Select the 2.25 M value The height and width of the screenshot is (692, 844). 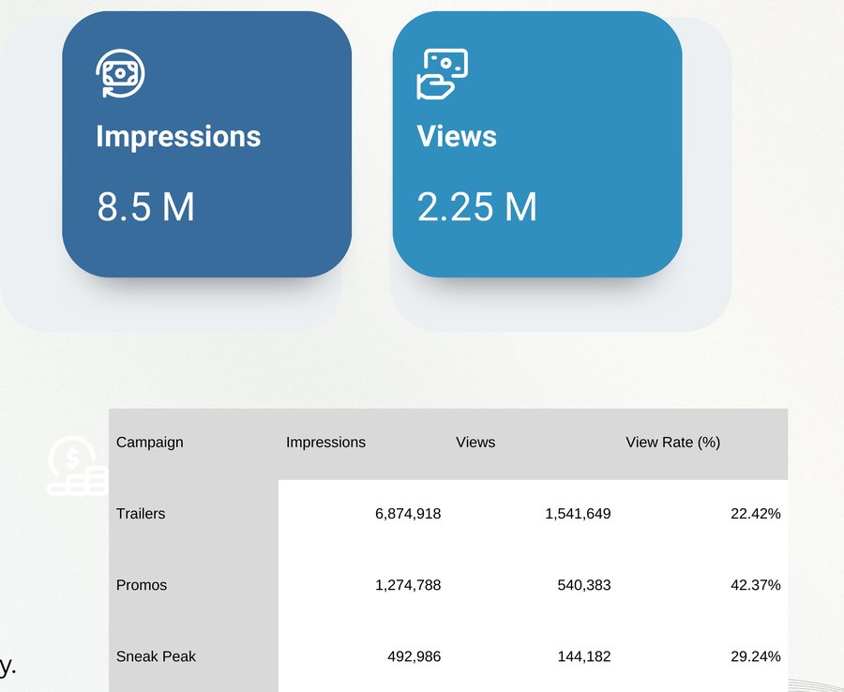(477, 206)
